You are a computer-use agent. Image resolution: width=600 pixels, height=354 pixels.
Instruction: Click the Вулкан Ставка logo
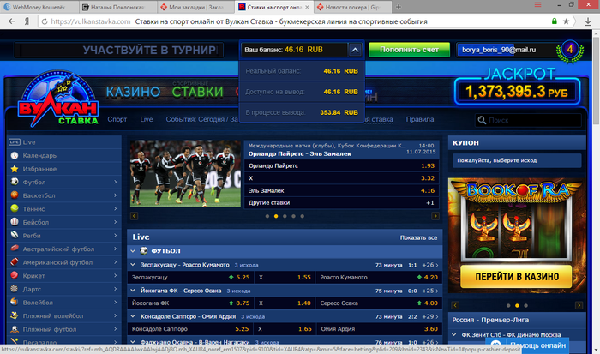(x=58, y=99)
